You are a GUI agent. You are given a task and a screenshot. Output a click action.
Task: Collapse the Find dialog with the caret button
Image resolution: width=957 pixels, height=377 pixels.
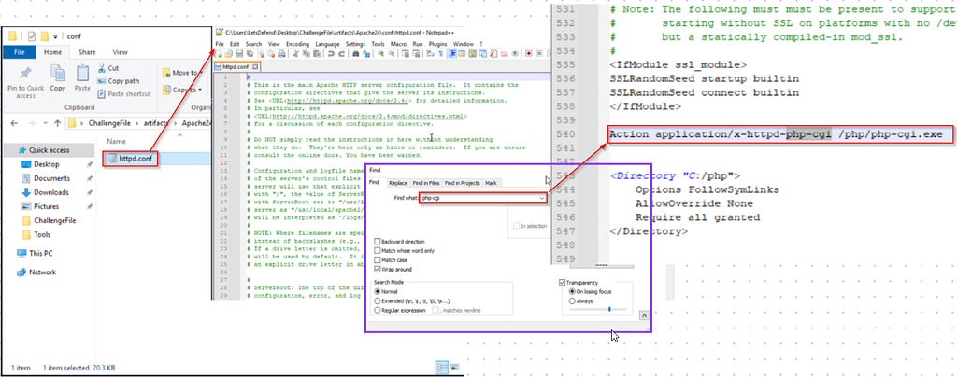pyautogui.click(x=643, y=315)
